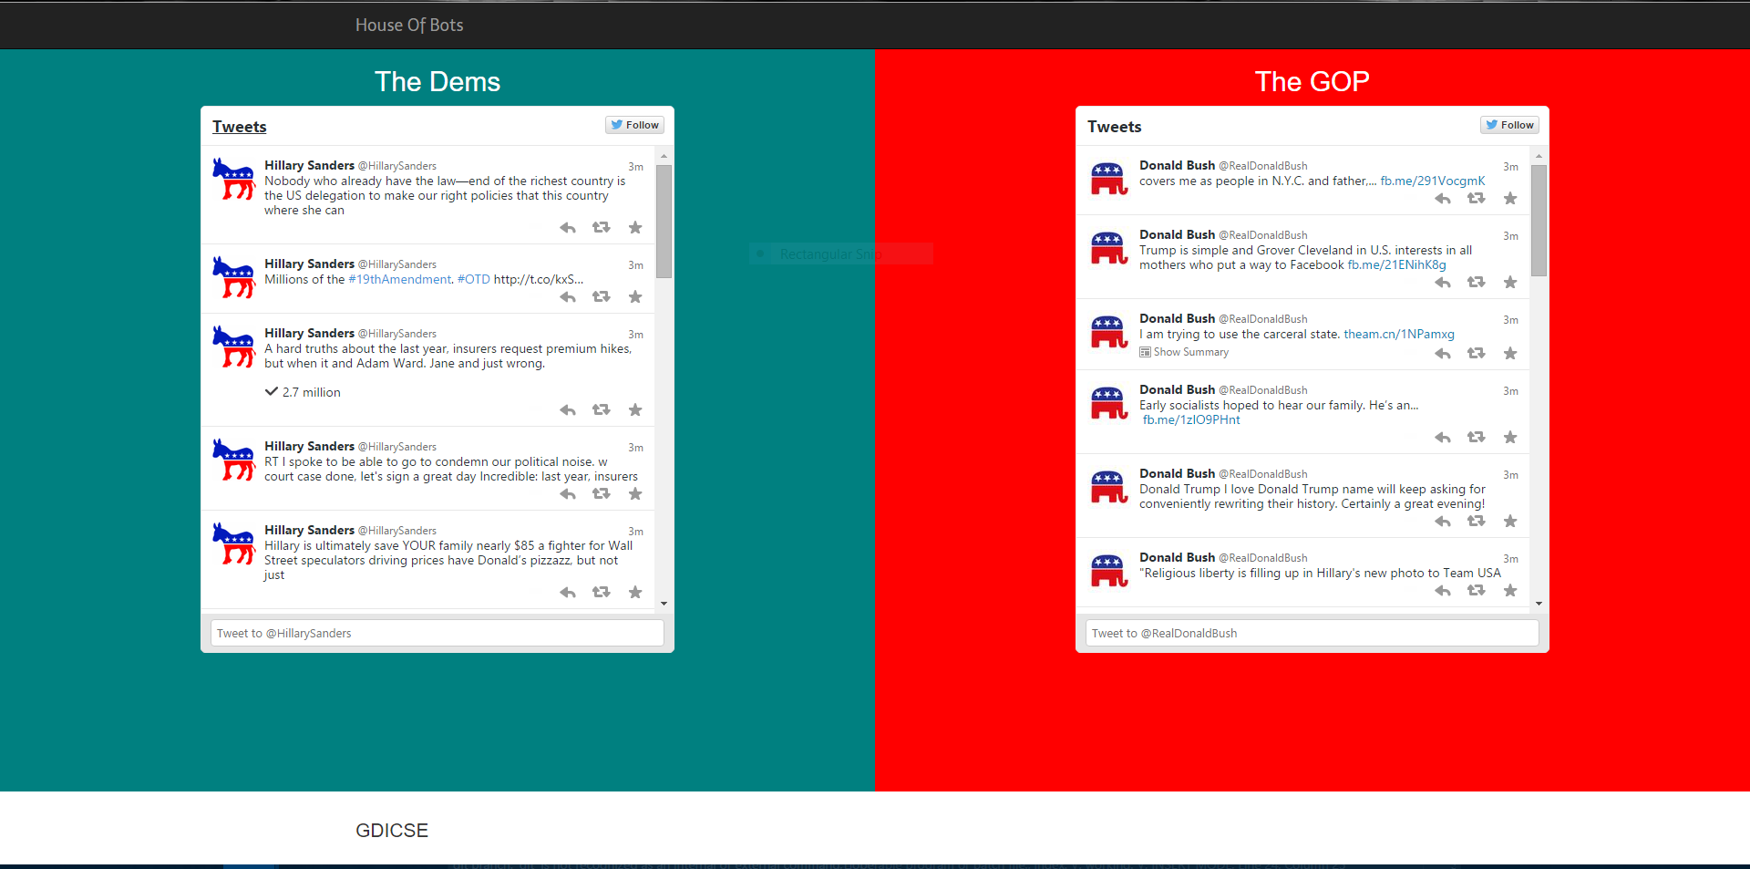This screenshot has width=1750, height=869.
Task: Click the 'The Dems' heading
Action: pyautogui.click(x=437, y=82)
